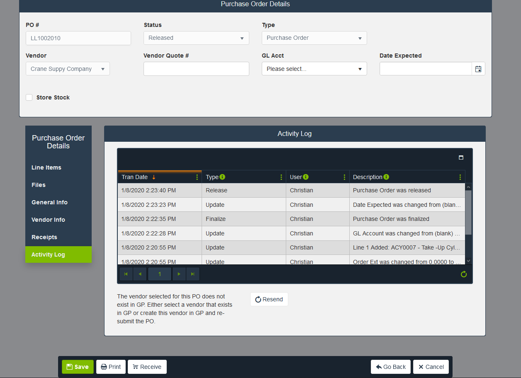Click the Resend button
The width and height of the screenshot is (521, 378).
pos(269,299)
